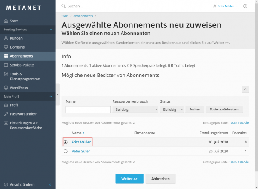Screen dimensions: 258x189
Task: Select the Fritz Müller radio button
Action: [x=65, y=142]
